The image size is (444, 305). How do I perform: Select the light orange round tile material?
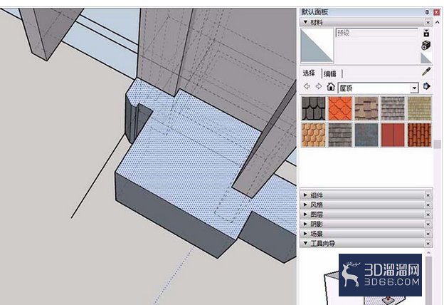tap(314, 135)
